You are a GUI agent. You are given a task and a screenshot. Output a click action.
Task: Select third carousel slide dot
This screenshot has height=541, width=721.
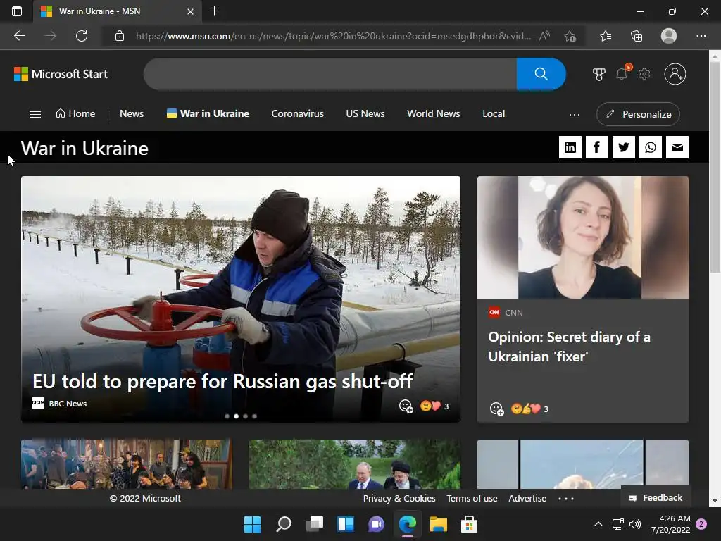[245, 416]
